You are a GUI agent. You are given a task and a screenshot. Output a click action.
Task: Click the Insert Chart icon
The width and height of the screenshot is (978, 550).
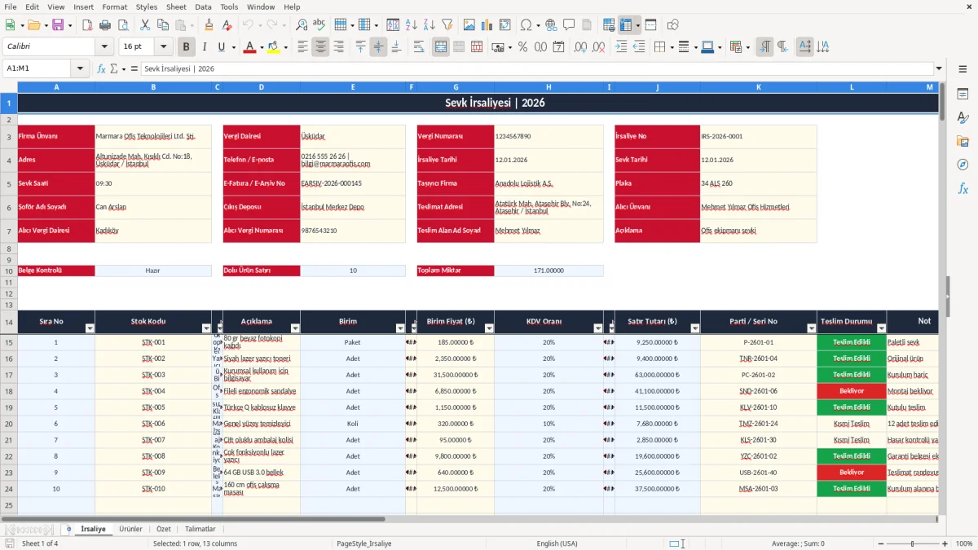point(487,25)
